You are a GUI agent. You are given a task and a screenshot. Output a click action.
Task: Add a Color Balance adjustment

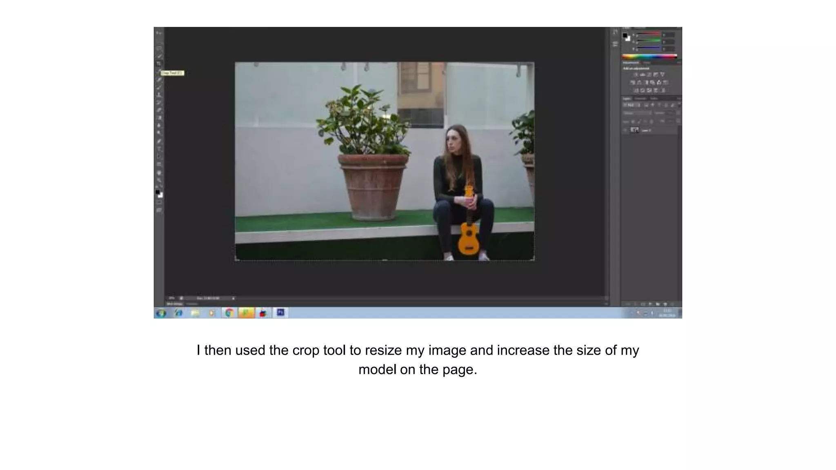(639, 82)
